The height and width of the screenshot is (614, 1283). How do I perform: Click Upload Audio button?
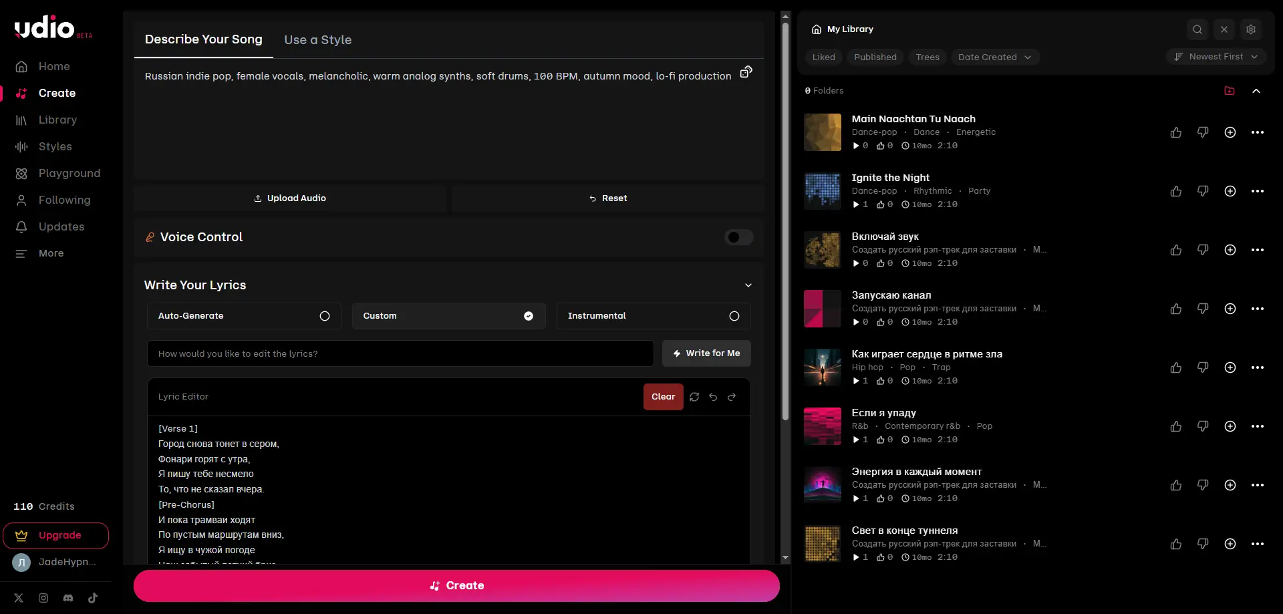pyautogui.click(x=290, y=198)
